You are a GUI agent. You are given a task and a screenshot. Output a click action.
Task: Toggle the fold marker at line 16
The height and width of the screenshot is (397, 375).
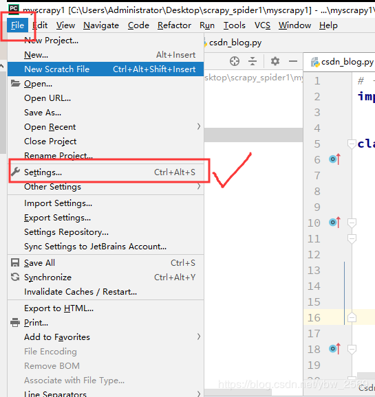352,317
